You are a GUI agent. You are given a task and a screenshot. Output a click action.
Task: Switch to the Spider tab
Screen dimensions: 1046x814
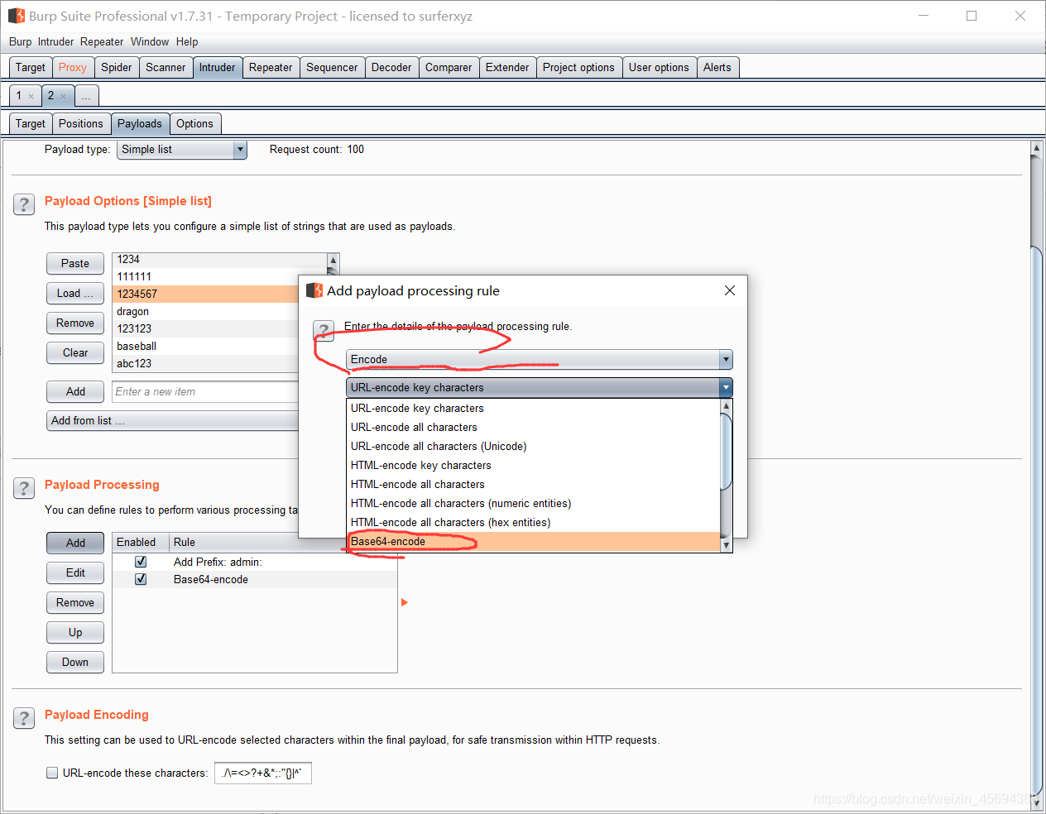click(x=117, y=68)
